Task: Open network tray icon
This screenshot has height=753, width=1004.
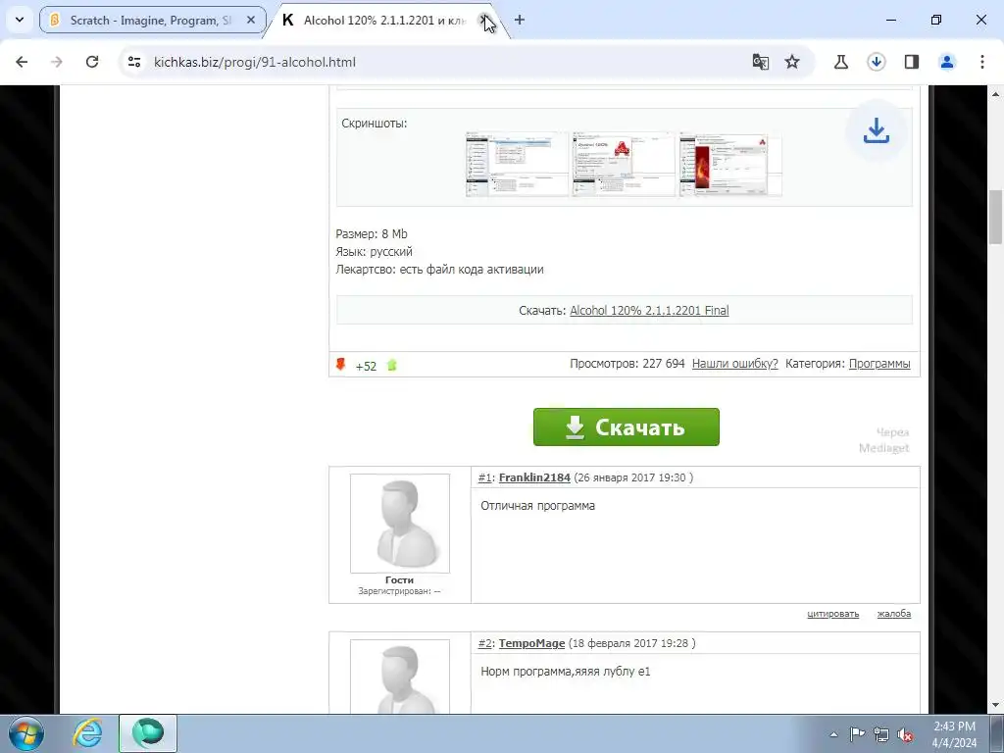Action: pyautogui.click(x=881, y=734)
